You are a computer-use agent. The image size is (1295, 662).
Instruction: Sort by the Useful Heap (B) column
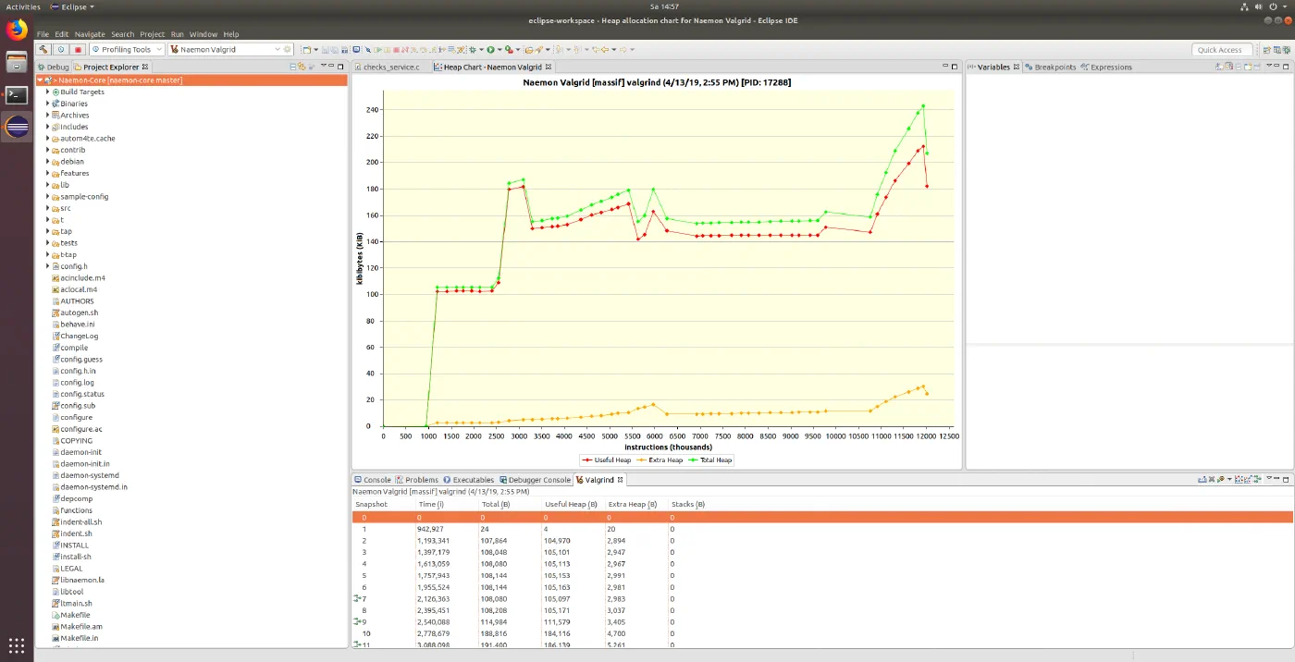[x=573, y=505]
